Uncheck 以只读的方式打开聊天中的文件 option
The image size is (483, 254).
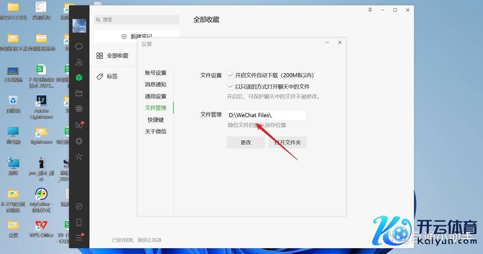click(x=231, y=87)
